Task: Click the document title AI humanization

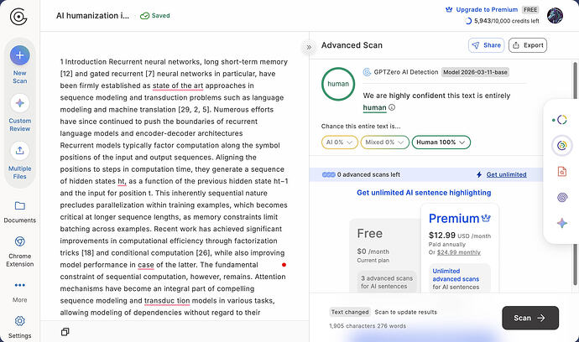Action: pos(92,15)
